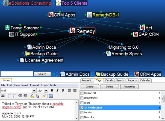The width and height of the screenshot is (165, 121).
Task: Center align note text
Action: 75,90
